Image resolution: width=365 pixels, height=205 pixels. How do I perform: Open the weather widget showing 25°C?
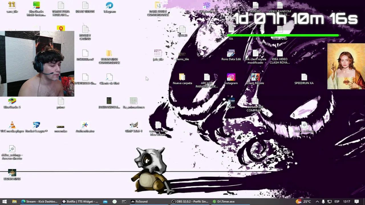click(303, 202)
